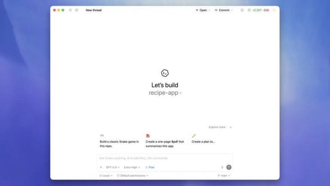Select Build a classic Snake game suggestion
330x186 pixels.
119,144
